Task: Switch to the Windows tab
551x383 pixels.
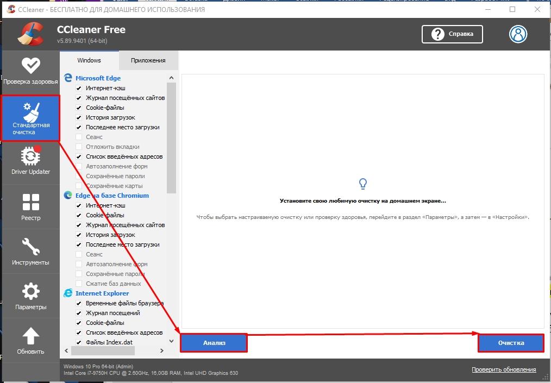Action: pos(89,60)
